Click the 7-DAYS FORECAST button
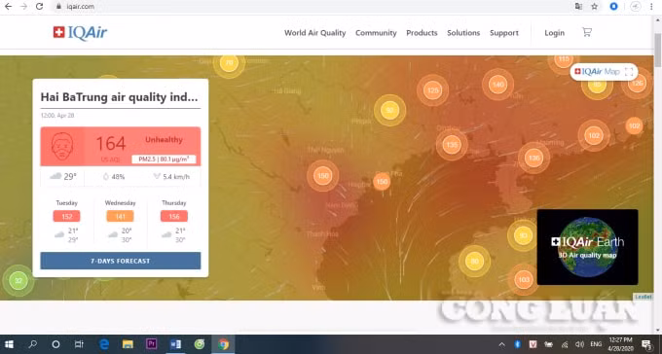 121,261
